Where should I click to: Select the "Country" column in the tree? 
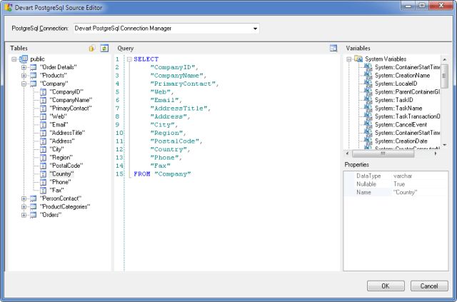tap(61, 173)
